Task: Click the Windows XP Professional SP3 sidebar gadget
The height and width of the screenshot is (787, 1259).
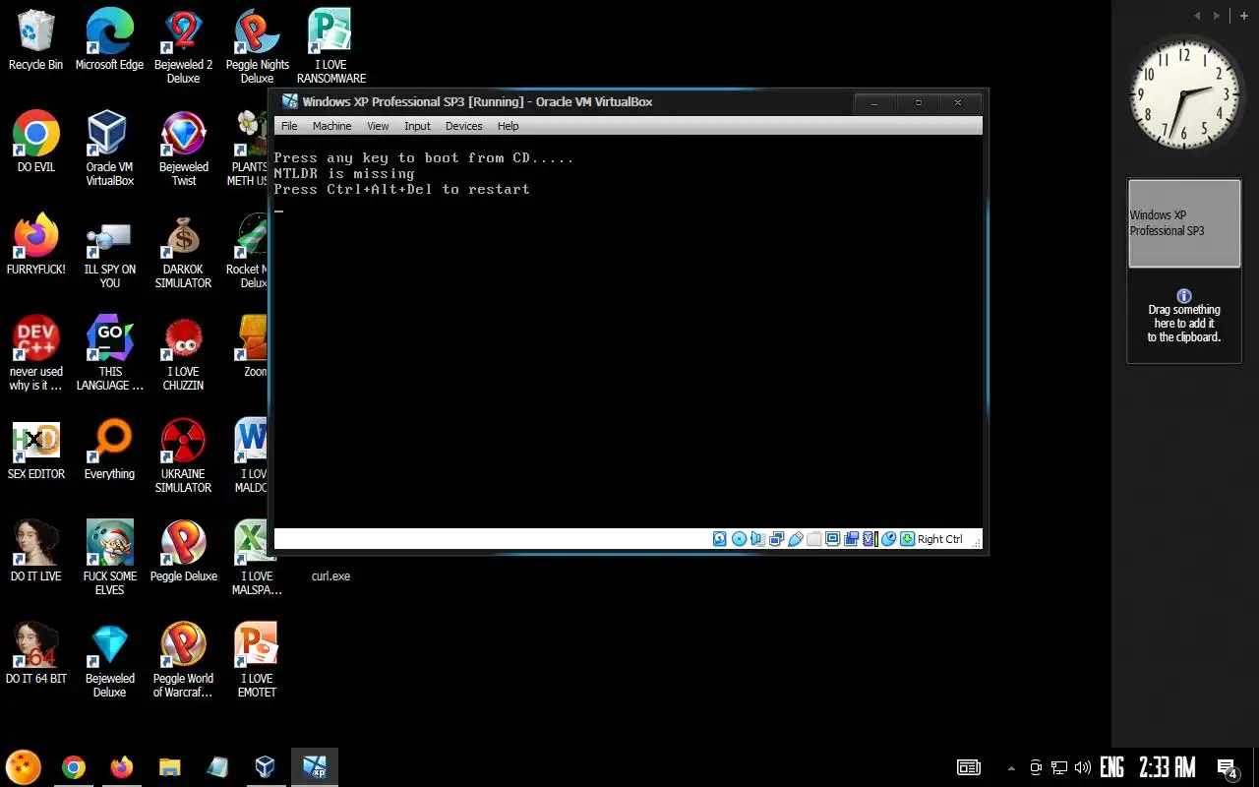Action: click(x=1184, y=223)
